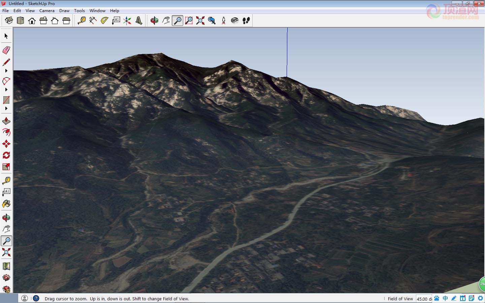Select the Right view icon
This screenshot has height=303, width=485.
[x=43, y=21]
